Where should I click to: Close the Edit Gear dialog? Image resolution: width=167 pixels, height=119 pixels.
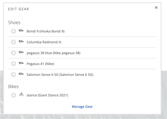coord(156,8)
